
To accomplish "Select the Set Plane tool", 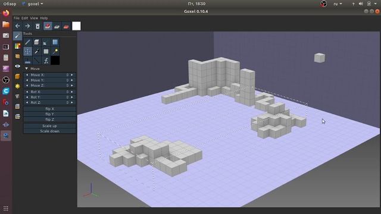I will pyautogui.click(x=55, y=42).
